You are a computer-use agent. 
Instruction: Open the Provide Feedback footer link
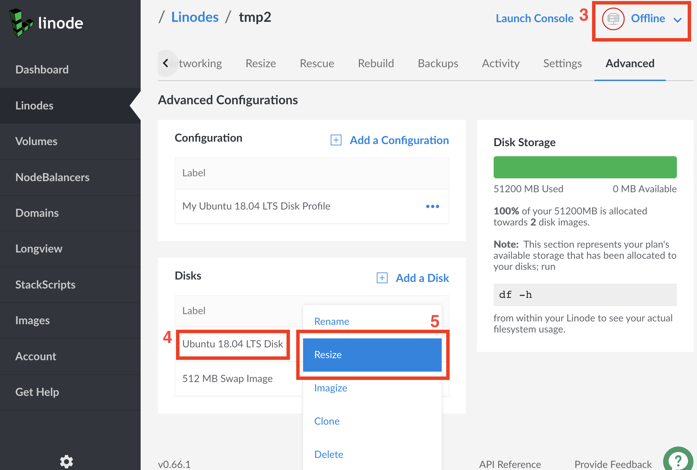pyautogui.click(x=613, y=464)
